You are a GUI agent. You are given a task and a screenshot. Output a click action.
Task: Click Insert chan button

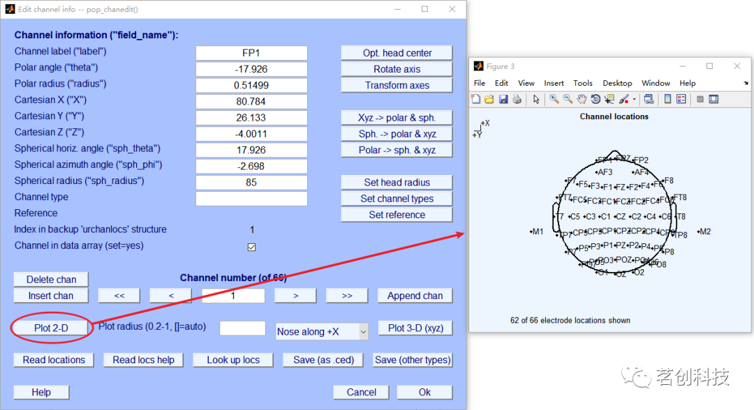click(x=51, y=296)
